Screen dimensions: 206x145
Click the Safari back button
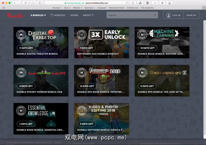point(15,3)
